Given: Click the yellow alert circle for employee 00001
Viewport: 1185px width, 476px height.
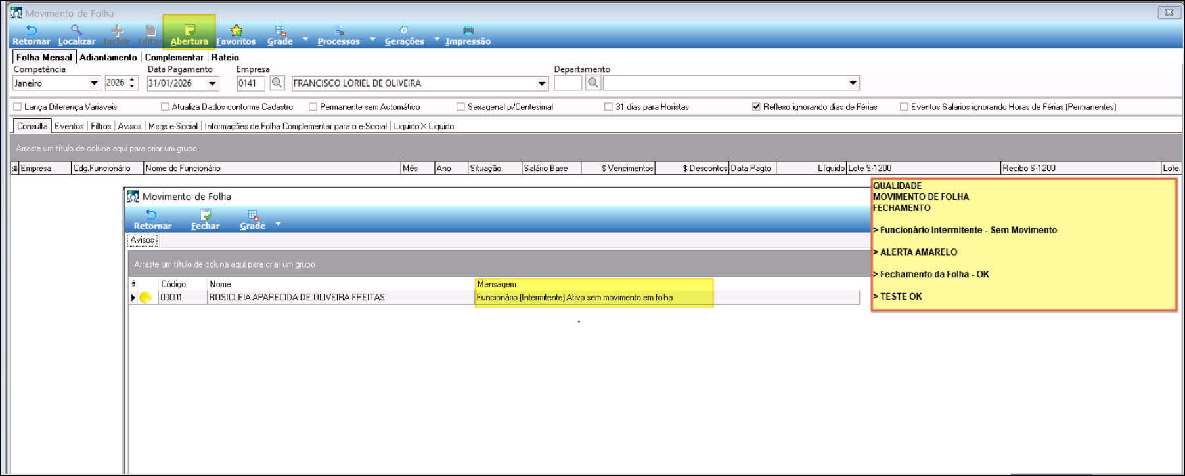Looking at the screenshot, I should pos(146,298).
